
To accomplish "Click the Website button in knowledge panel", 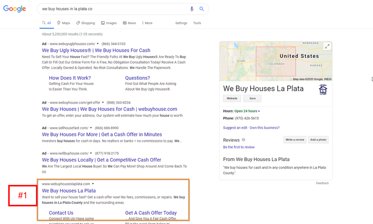I will click(232, 98).
